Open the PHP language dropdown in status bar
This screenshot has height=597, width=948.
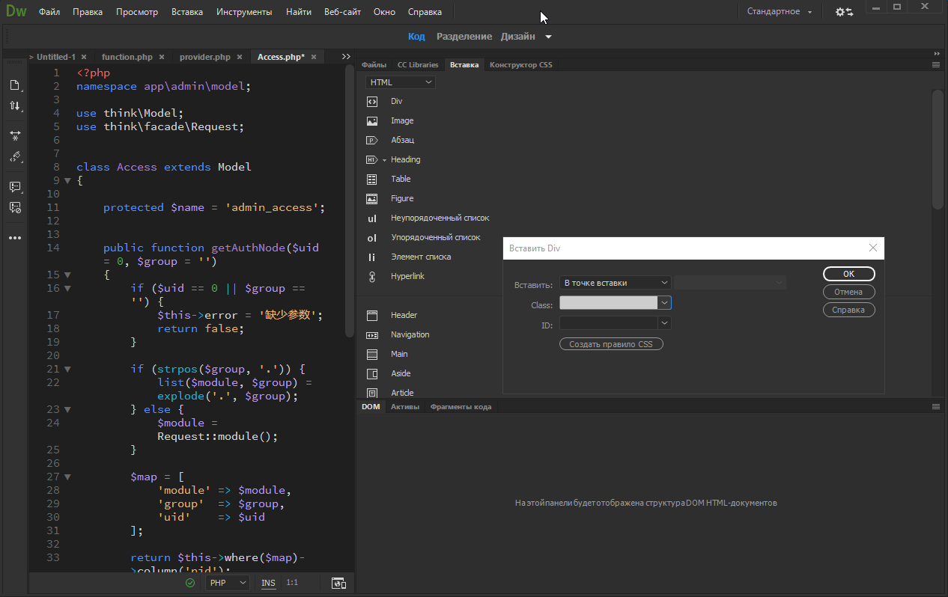pyautogui.click(x=228, y=583)
